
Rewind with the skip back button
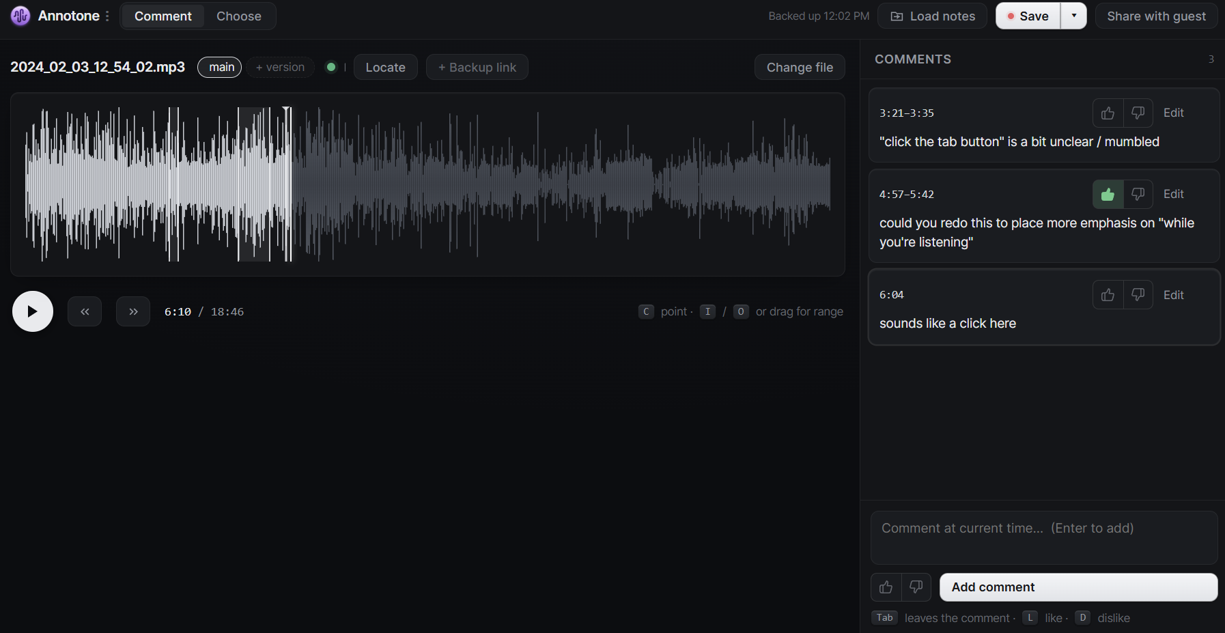85,311
